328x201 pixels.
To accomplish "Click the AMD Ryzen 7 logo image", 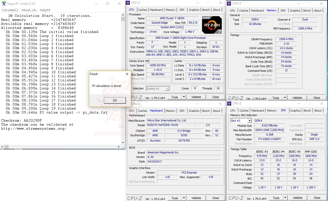I will coord(212,25).
